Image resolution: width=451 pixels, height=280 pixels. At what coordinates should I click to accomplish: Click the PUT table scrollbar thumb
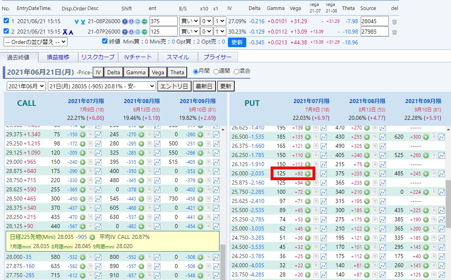coord(448,204)
